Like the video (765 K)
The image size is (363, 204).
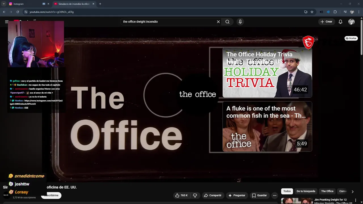click(x=181, y=195)
